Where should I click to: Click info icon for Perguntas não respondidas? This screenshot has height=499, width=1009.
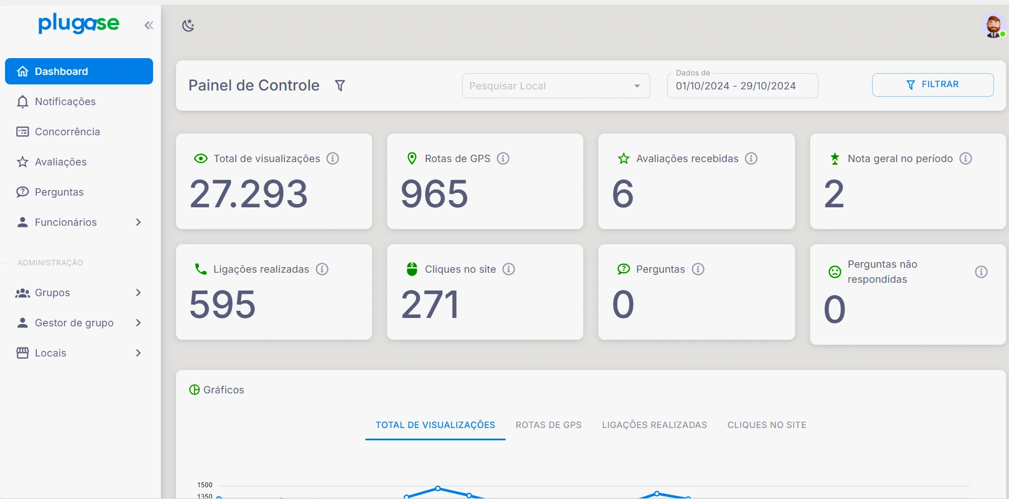981,272
